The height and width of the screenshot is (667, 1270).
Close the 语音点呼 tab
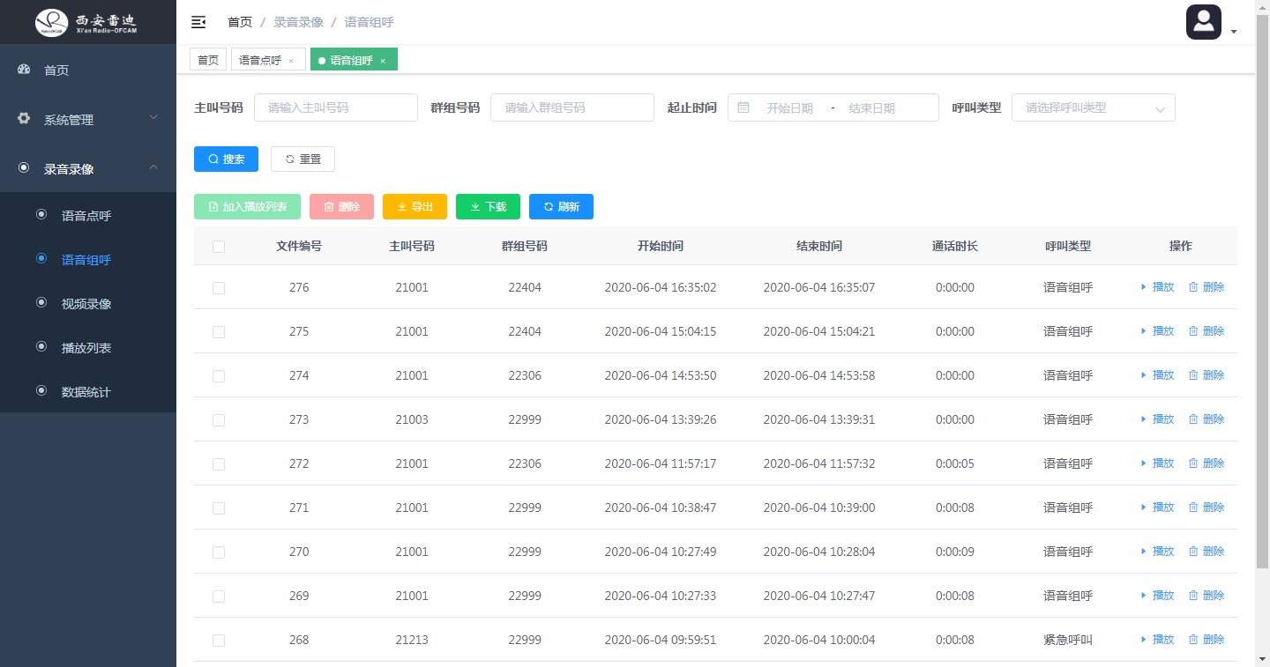(x=291, y=61)
